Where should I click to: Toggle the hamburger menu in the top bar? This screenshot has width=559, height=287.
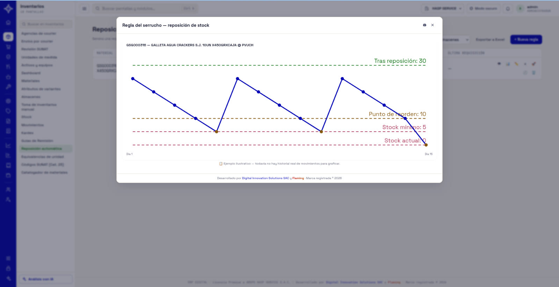(x=84, y=8)
